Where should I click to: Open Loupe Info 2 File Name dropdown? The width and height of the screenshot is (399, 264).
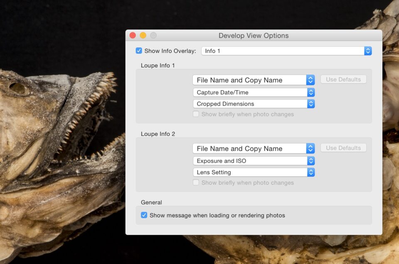pos(254,148)
